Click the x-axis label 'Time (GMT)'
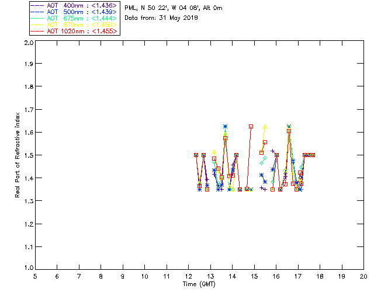The width and height of the screenshot is (374, 299). 199,284
